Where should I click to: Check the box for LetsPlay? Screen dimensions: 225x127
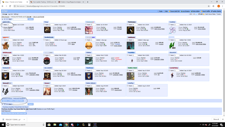point(128,85)
